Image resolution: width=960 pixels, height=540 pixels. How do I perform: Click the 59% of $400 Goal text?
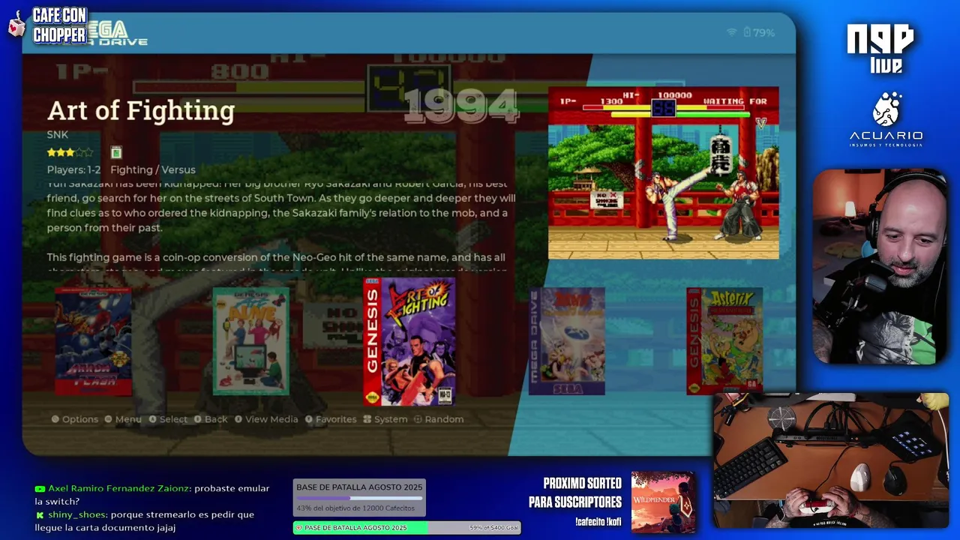pos(493,528)
